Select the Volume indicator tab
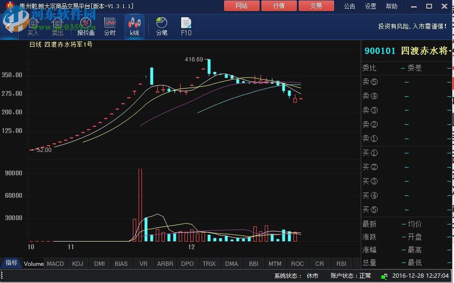Image resolution: width=454 pixels, height=283 pixels. [x=33, y=263]
